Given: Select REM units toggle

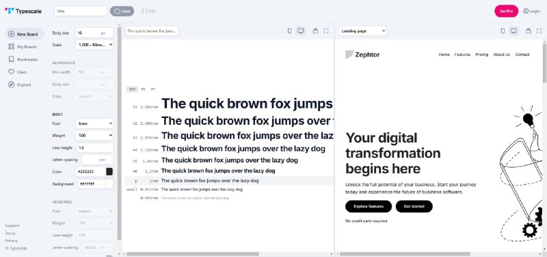Looking at the screenshot, I should point(132,89).
